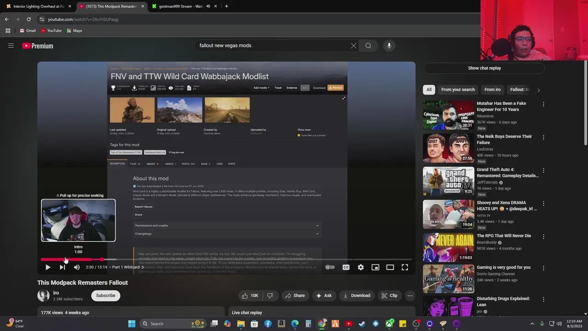This screenshot has height=331, width=588.
Task: Open The Nelk Boys Deserve Their Failure
Action: pos(504,139)
